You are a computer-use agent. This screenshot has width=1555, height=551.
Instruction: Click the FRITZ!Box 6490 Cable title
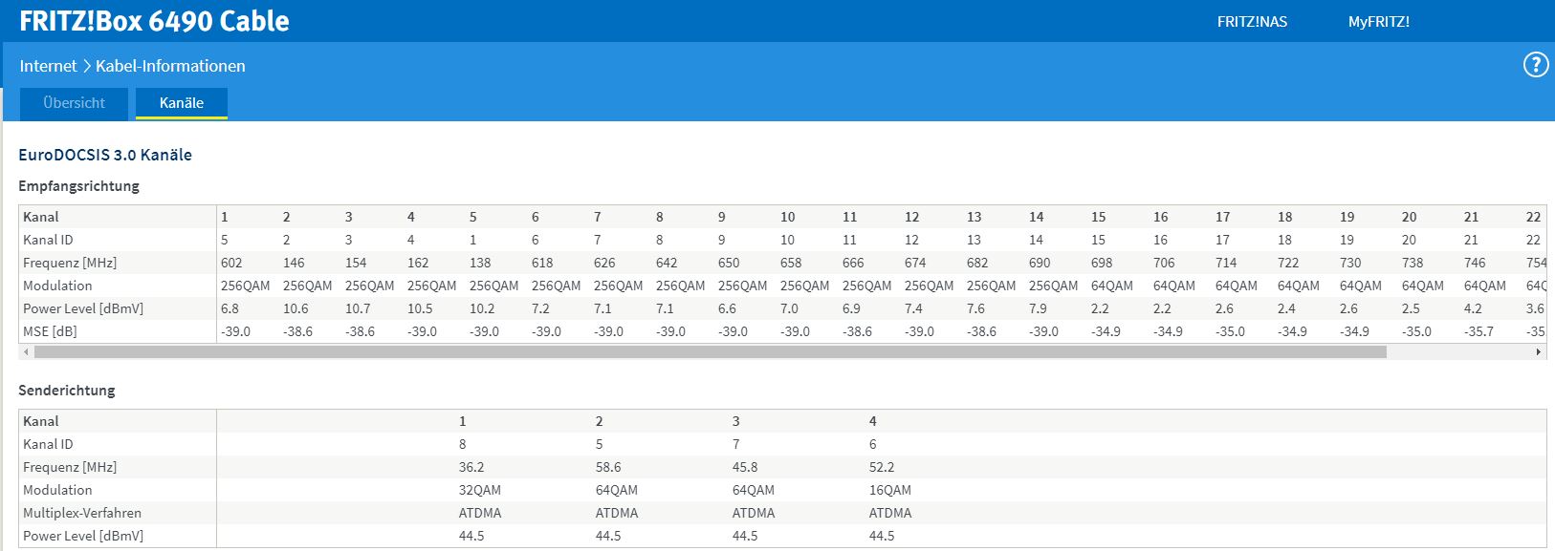coord(154,21)
